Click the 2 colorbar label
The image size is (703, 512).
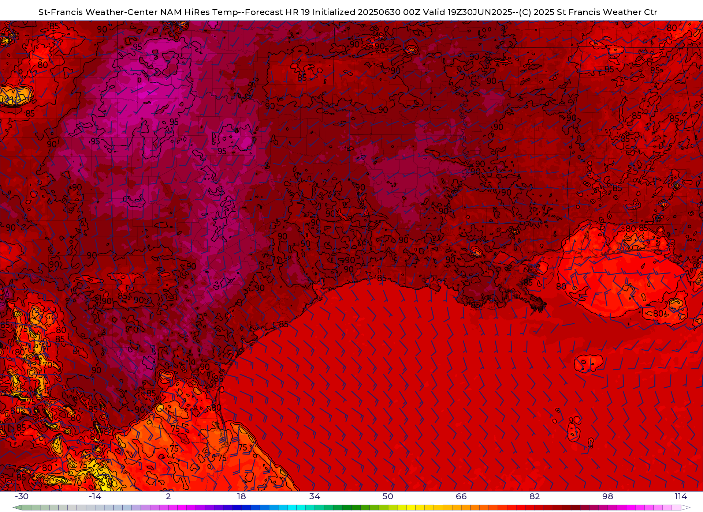[168, 496]
